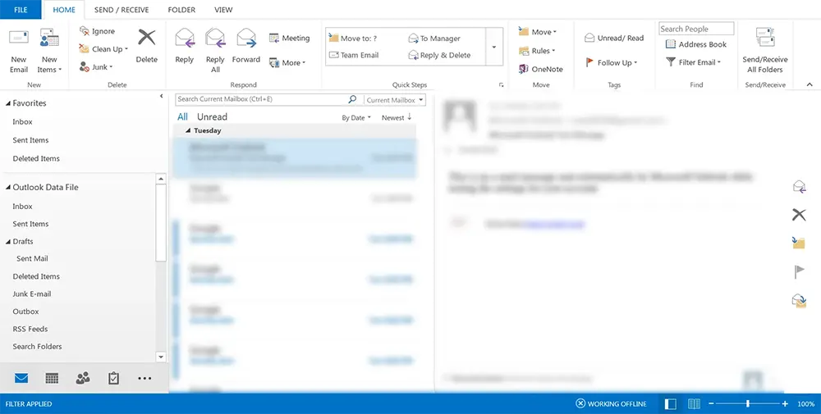The image size is (821, 414).
Task: Forward the selected email
Action: click(x=246, y=46)
